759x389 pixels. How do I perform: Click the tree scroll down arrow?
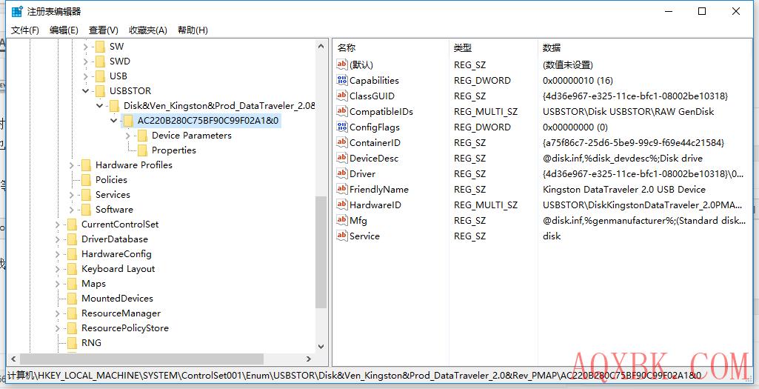pyautogui.click(x=321, y=346)
